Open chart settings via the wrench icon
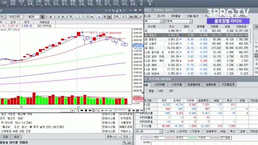Image resolution: width=258 pixels, height=145 pixels. 140,17
